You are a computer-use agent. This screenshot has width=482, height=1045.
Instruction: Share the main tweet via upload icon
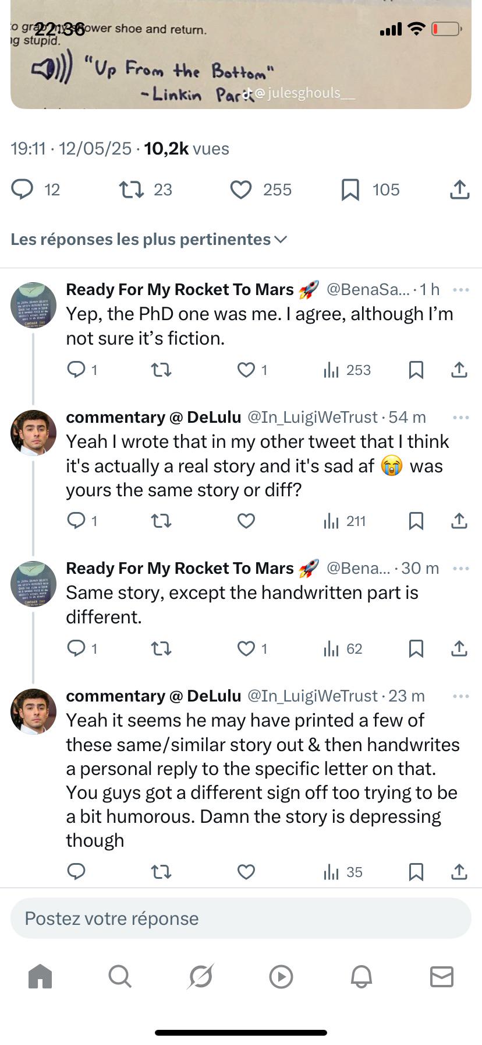pyautogui.click(x=459, y=190)
